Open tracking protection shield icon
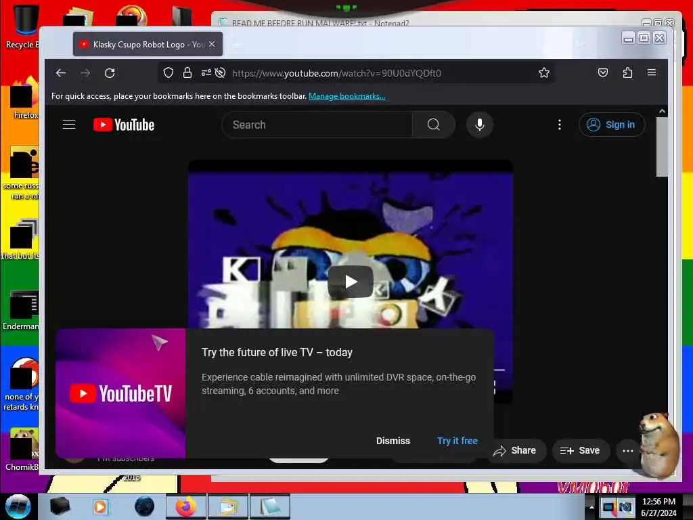 (168, 72)
